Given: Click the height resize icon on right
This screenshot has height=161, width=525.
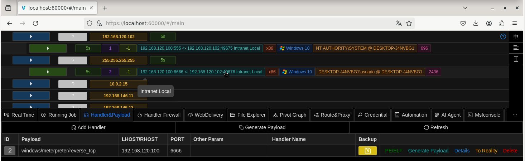Looking at the screenshot, I should (516, 59).
